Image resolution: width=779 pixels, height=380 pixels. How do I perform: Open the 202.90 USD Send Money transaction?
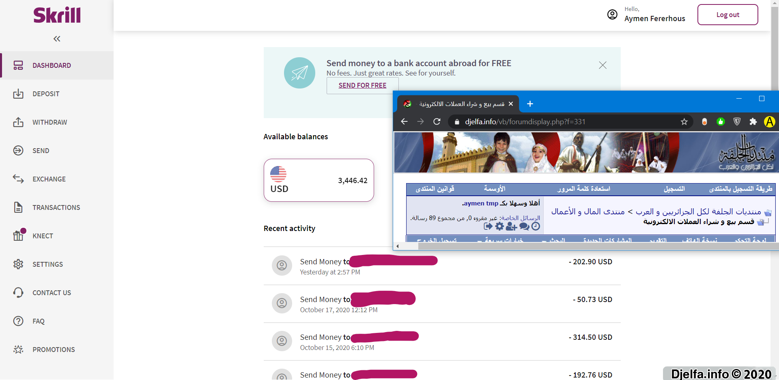pos(442,266)
